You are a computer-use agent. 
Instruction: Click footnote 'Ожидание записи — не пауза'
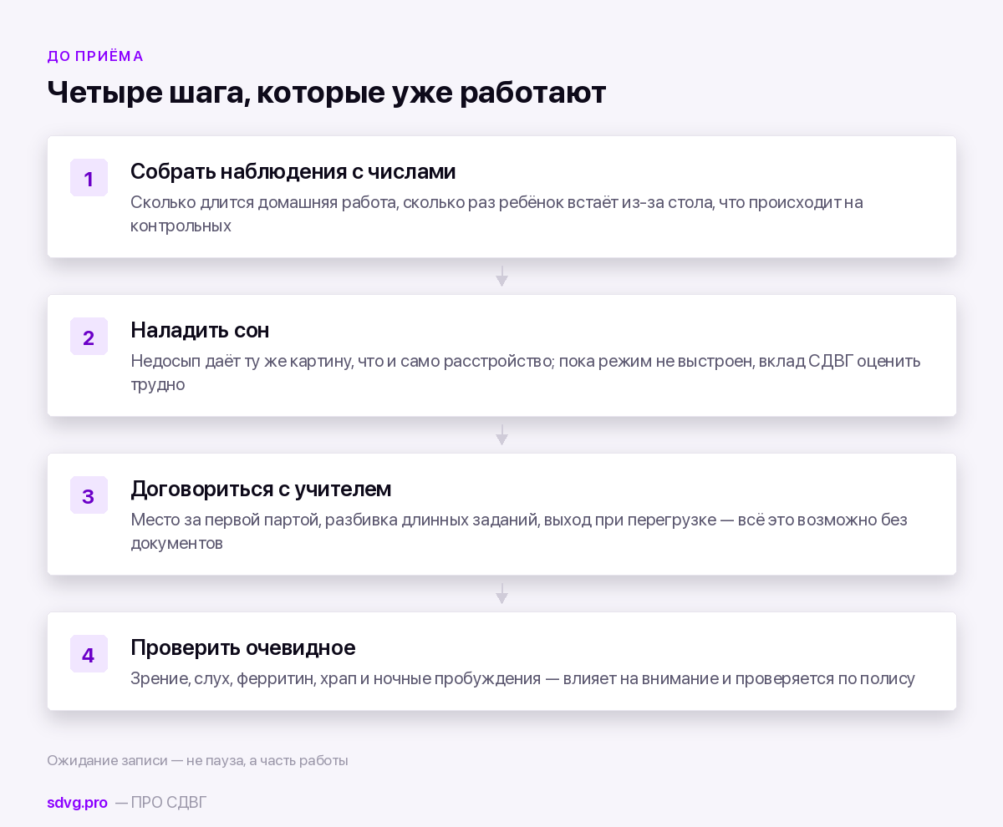click(x=197, y=761)
